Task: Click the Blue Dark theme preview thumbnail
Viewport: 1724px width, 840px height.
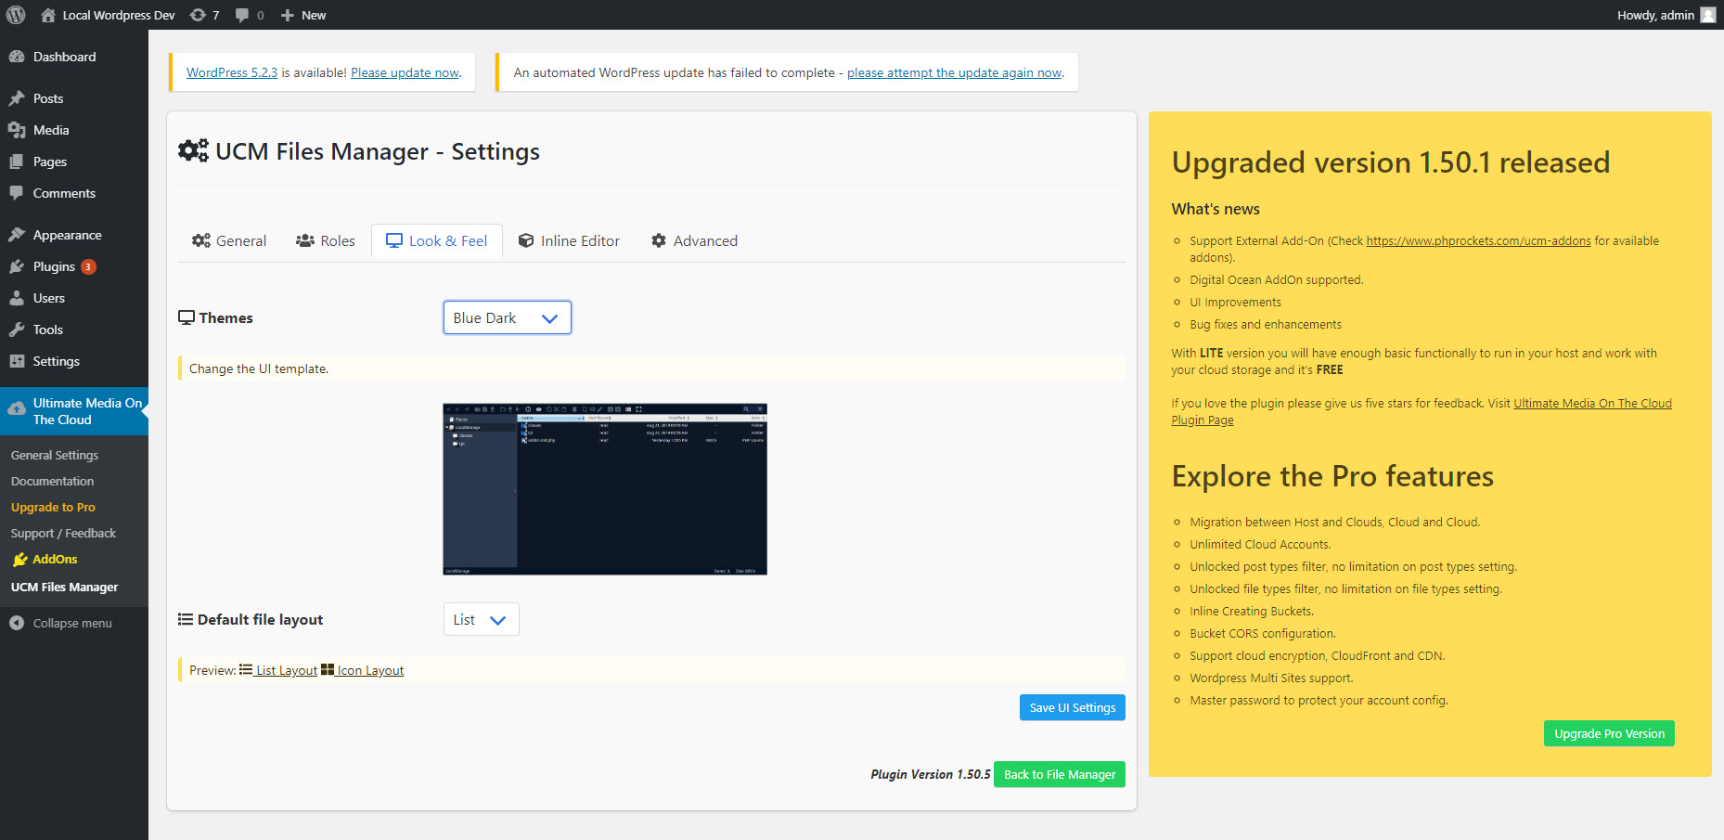Action: pos(605,489)
